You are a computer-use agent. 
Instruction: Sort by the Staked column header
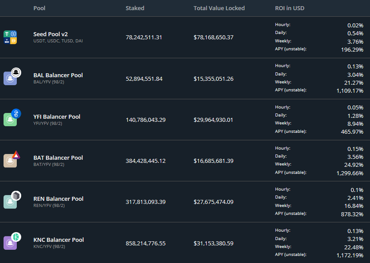click(135, 8)
